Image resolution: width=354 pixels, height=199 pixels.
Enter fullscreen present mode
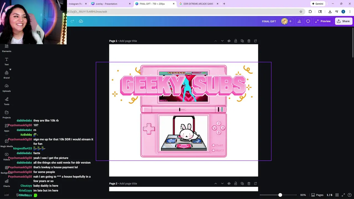tap(343, 195)
